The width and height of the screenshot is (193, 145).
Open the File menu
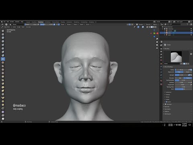[4, 22]
